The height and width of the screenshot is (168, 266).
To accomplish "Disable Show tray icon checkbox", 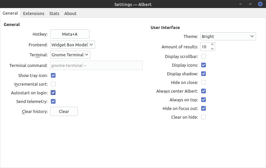I will (x=53, y=75).
